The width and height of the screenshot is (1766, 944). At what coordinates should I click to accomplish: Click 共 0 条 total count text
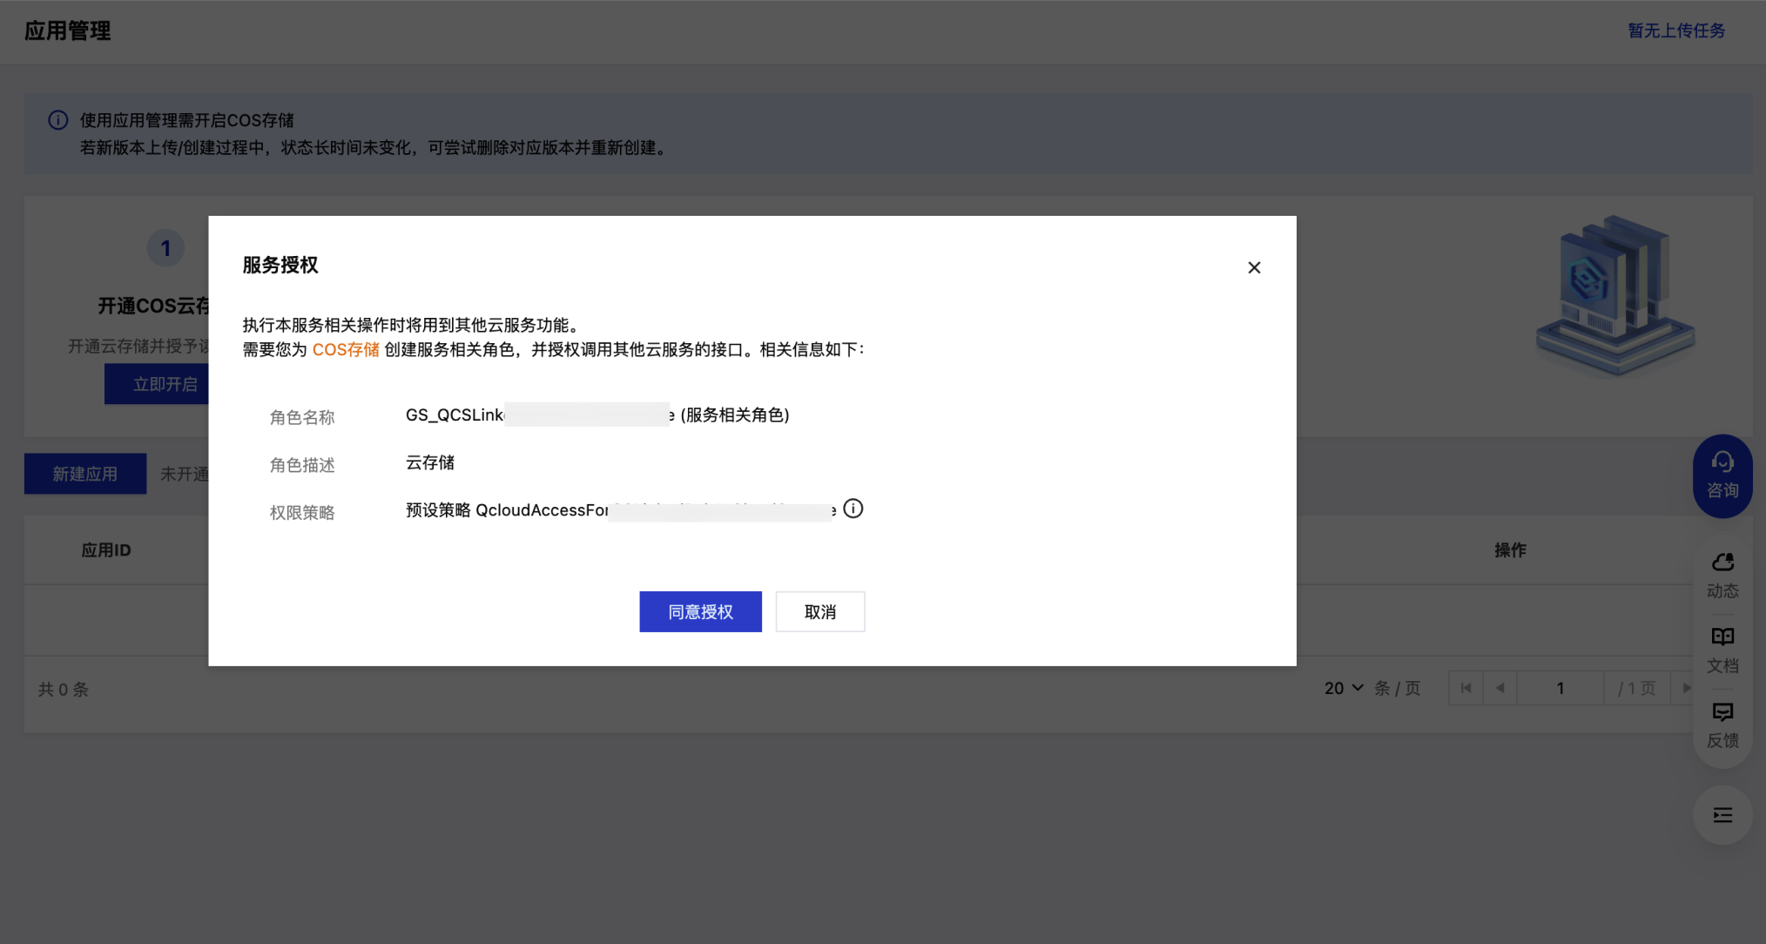[x=64, y=689]
